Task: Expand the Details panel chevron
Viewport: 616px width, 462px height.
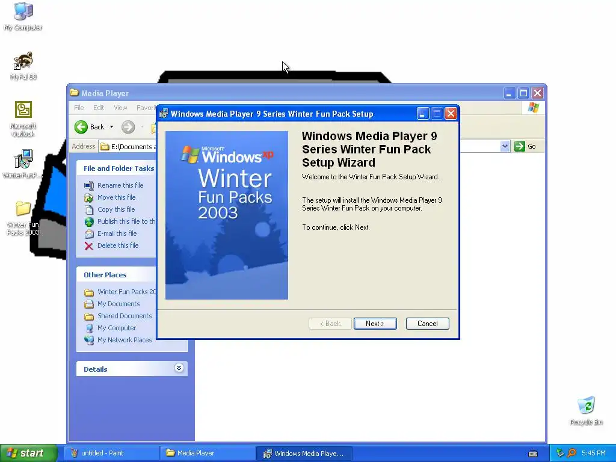Action: (x=179, y=368)
